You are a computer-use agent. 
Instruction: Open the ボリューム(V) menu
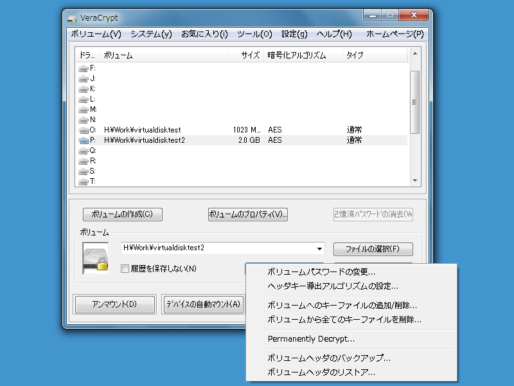coord(96,34)
